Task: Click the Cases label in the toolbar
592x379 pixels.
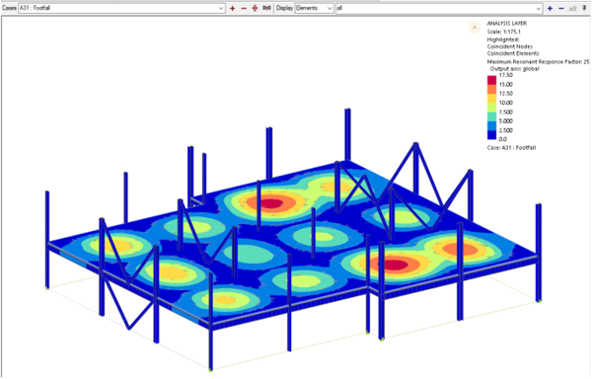Action: tap(9, 8)
